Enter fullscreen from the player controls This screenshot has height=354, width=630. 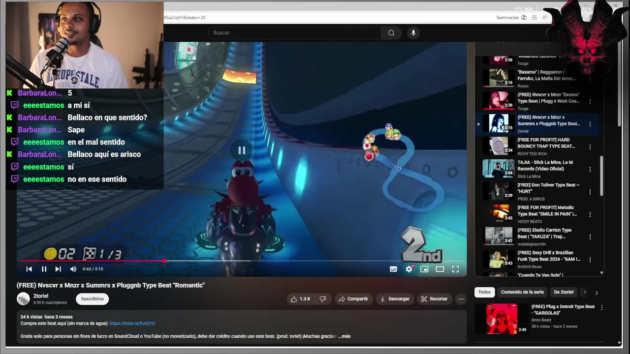tap(455, 269)
